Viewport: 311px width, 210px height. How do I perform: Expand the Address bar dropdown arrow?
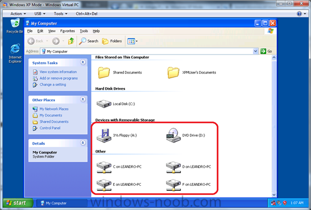click(x=256, y=51)
